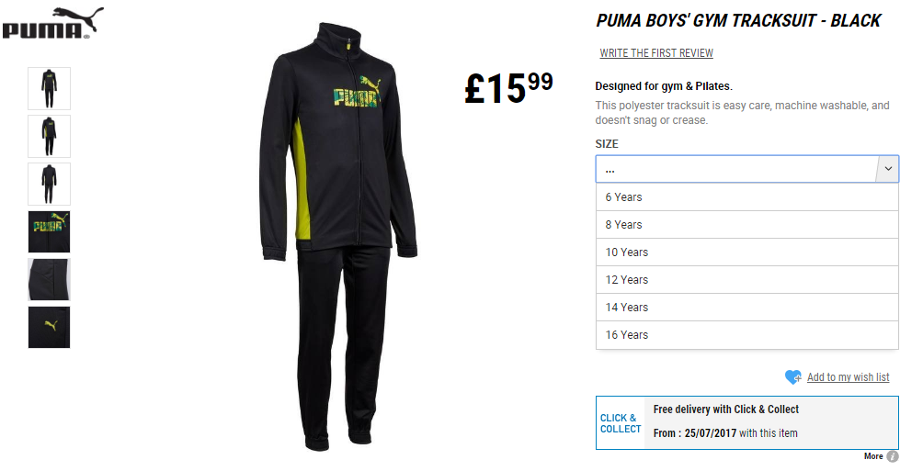The width and height of the screenshot is (900, 471).
Task: Click Add to my wish list link
Action: coord(848,377)
